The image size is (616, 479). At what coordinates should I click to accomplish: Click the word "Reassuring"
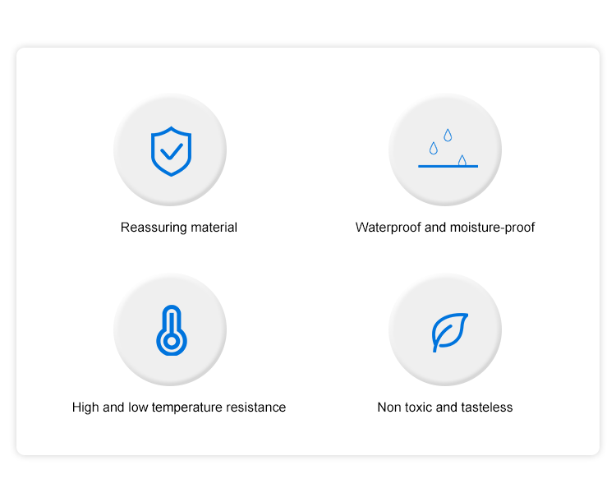[x=153, y=228]
